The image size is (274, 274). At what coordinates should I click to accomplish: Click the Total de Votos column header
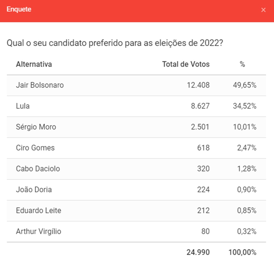[x=186, y=64]
